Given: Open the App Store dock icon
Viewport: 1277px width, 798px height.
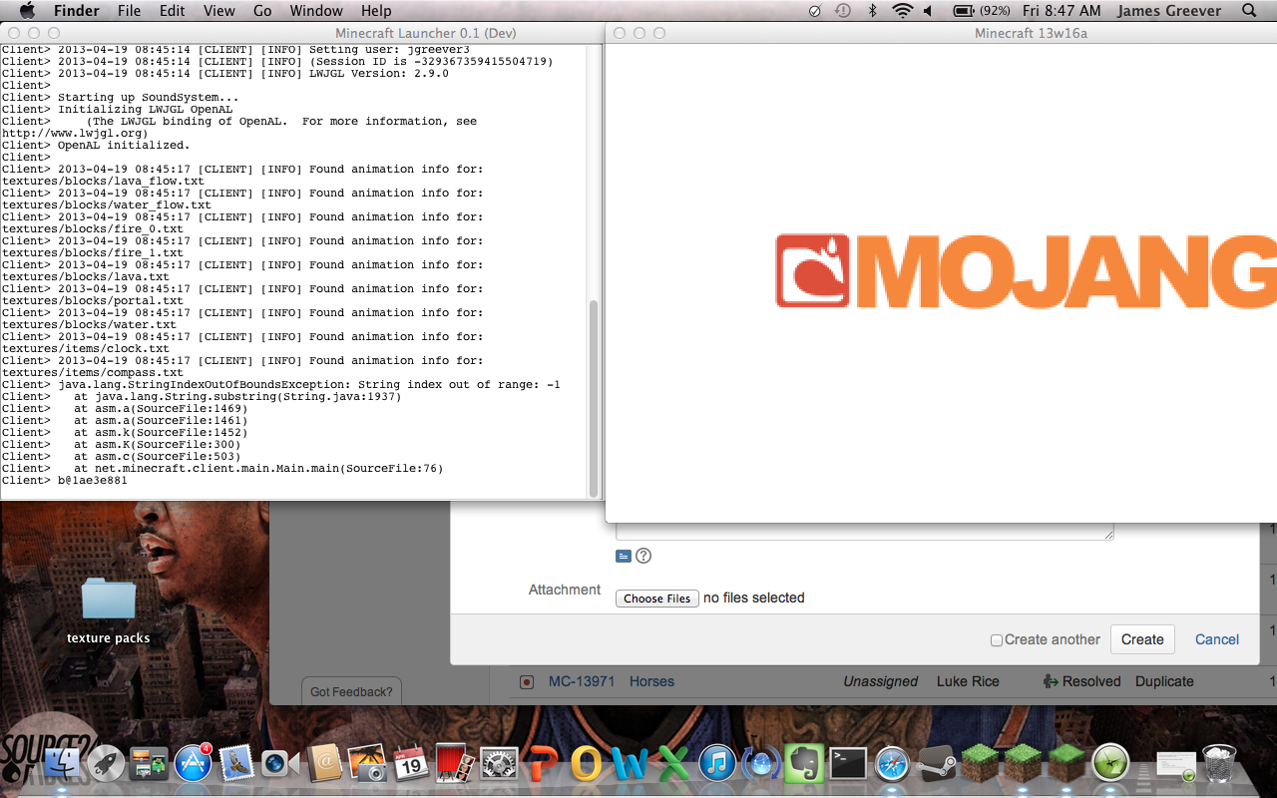Looking at the screenshot, I should coord(193,763).
